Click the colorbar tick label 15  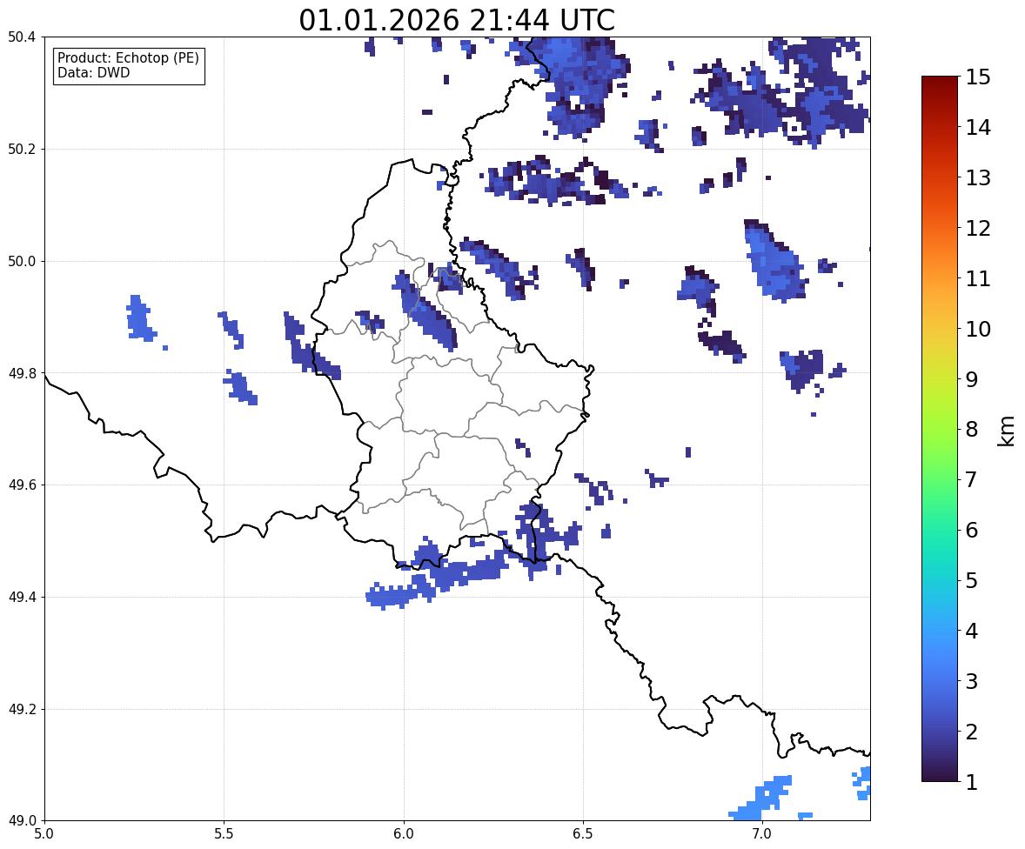tap(978, 77)
